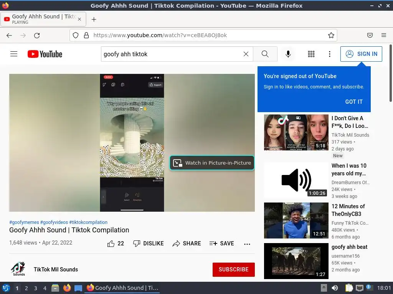This screenshot has width=393, height=294.
Task: Click the search magnifier button
Action: click(x=265, y=54)
